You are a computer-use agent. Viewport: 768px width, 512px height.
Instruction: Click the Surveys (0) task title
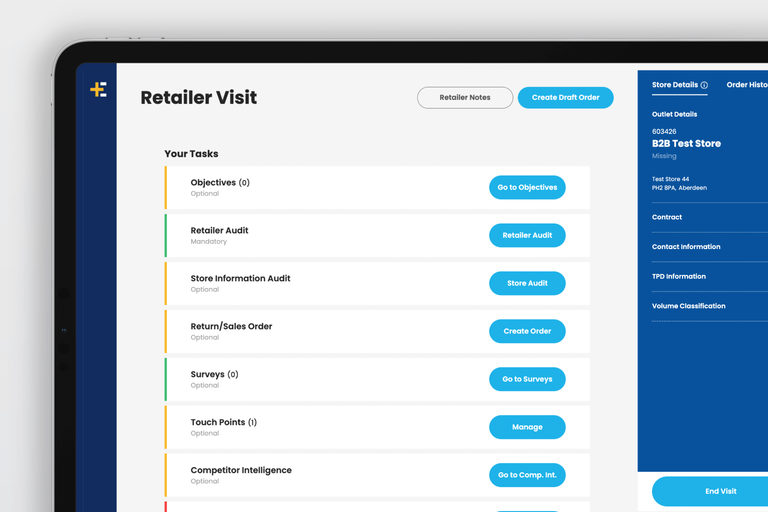(214, 374)
